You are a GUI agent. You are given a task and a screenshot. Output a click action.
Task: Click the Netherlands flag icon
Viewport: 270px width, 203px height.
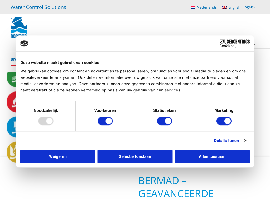pyautogui.click(x=193, y=7)
